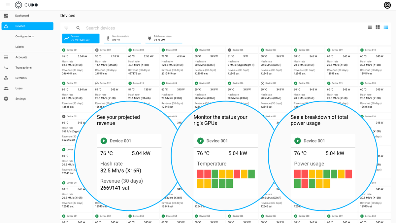This screenshot has width=396, height=223.
Task: Switch to large grid view
Action: coord(378,27)
